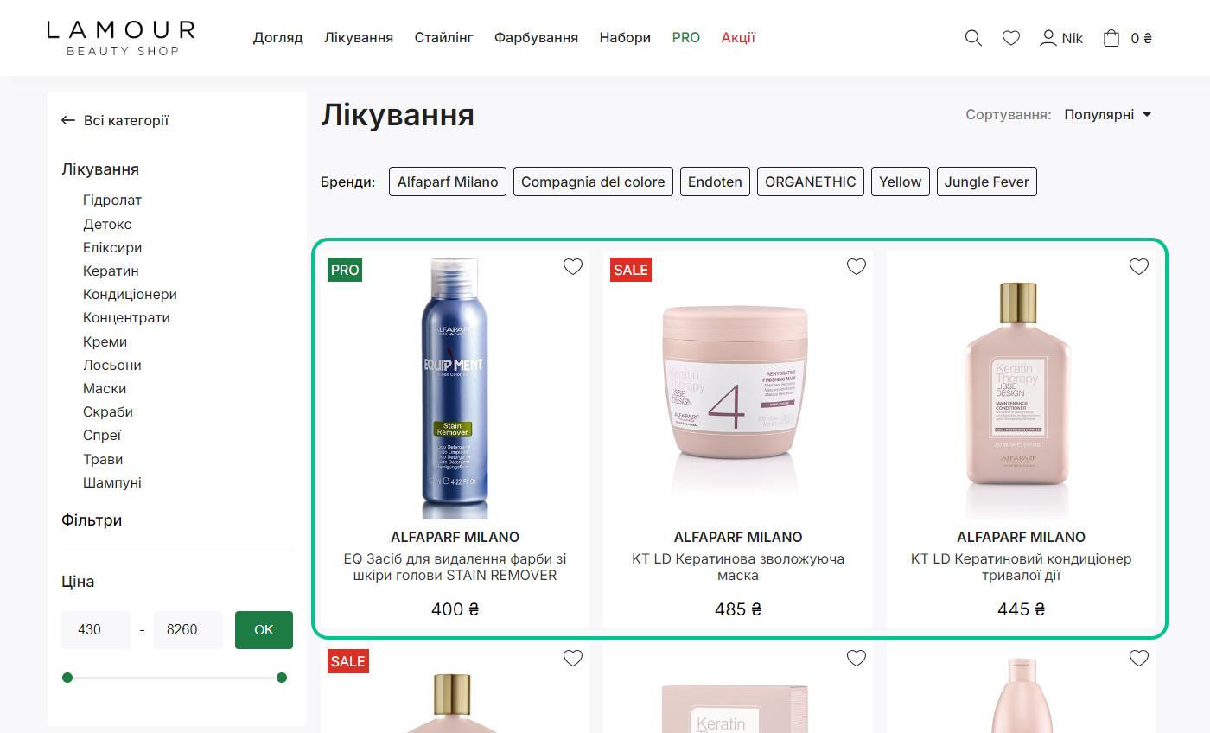Select Шампуні subcategory in sidebar
Screen dimensions: 1210x733
point(112,482)
